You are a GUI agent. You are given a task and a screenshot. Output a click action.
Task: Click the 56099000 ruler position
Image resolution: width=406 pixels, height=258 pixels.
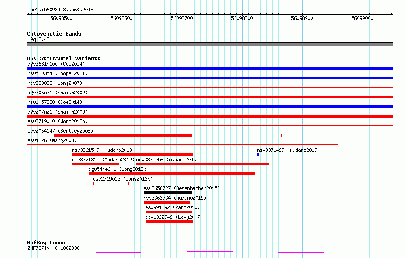(x=362, y=18)
